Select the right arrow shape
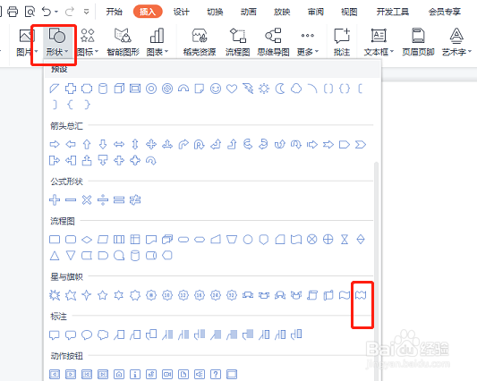Image resolution: width=477 pixels, height=381 pixels. 55,144
